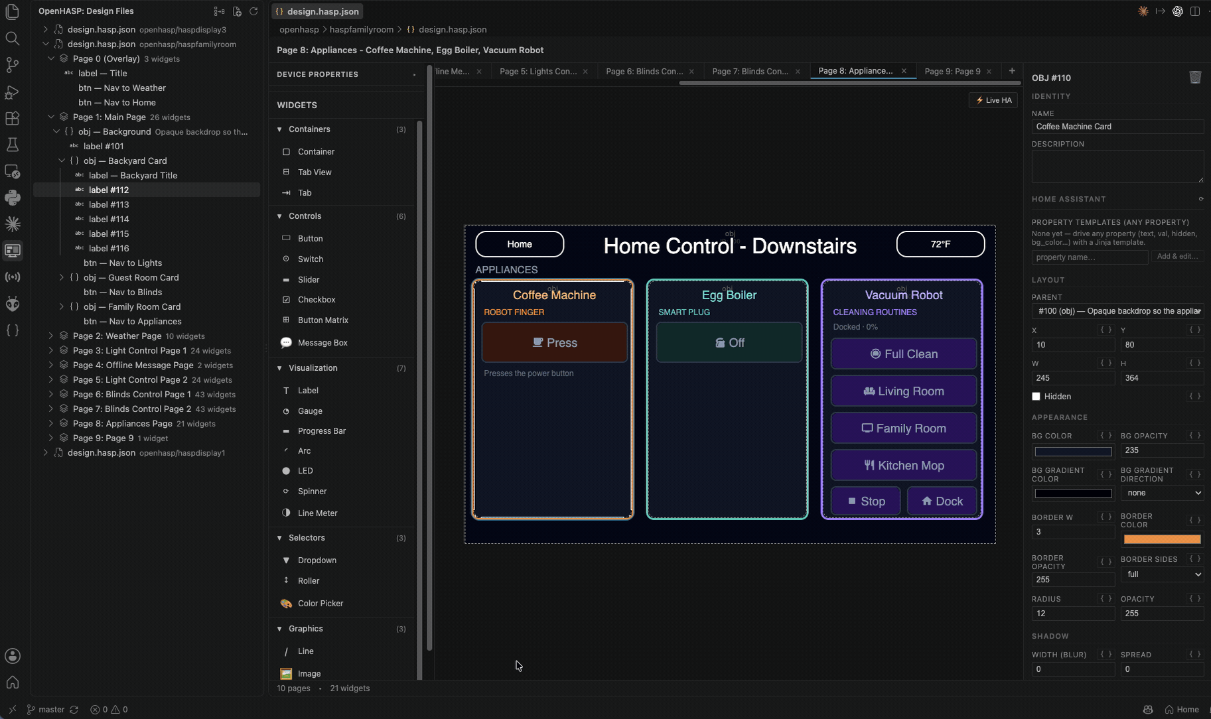Open the Accounts menu in activity bar

pyautogui.click(x=13, y=656)
